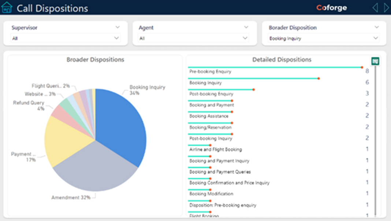Click the green export icon above the Detailed Dispositions list
The height and width of the screenshot is (221, 391).
375,61
